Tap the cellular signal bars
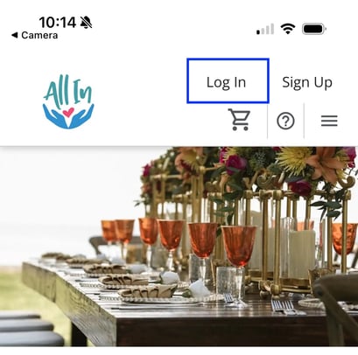 [265, 29]
